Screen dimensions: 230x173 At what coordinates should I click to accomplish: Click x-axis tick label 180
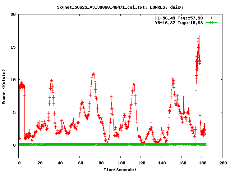203,163
